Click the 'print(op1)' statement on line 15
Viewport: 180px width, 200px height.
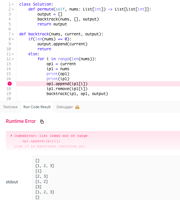pyautogui.click(x=58, y=74)
